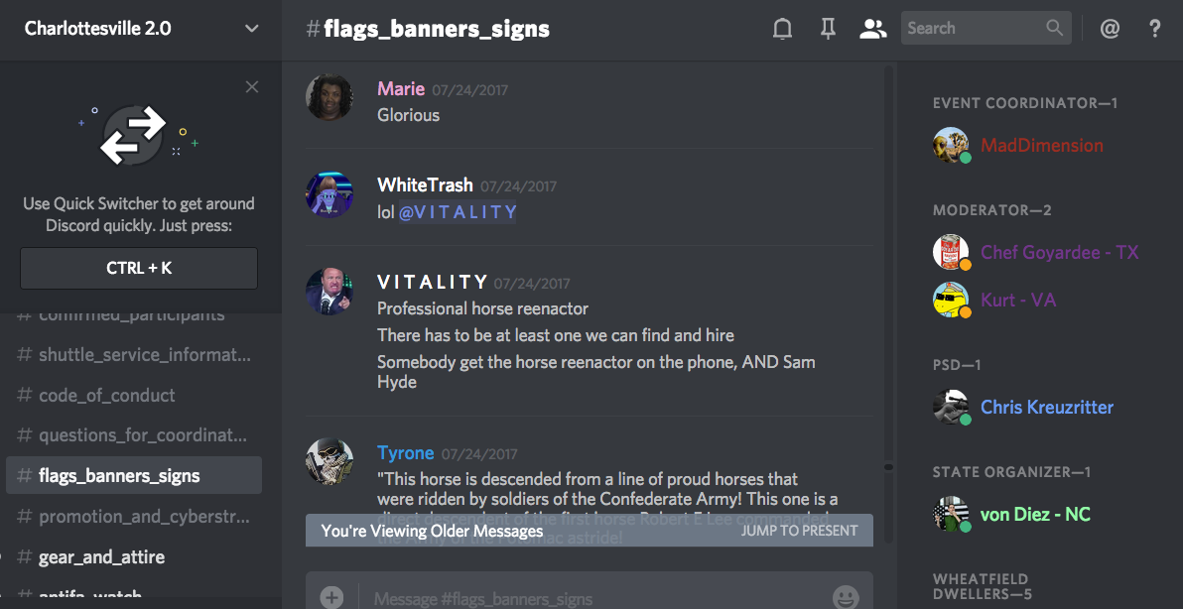Open the help question mark icon
Viewport: 1183px width, 609px height.
(1154, 29)
